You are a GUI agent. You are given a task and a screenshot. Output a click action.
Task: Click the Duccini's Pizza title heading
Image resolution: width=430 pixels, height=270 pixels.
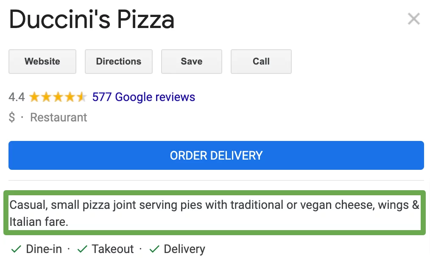coord(92,20)
